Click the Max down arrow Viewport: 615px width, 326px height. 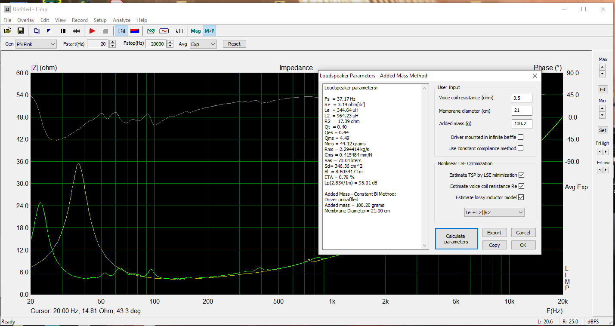click(x=602, y=74)
